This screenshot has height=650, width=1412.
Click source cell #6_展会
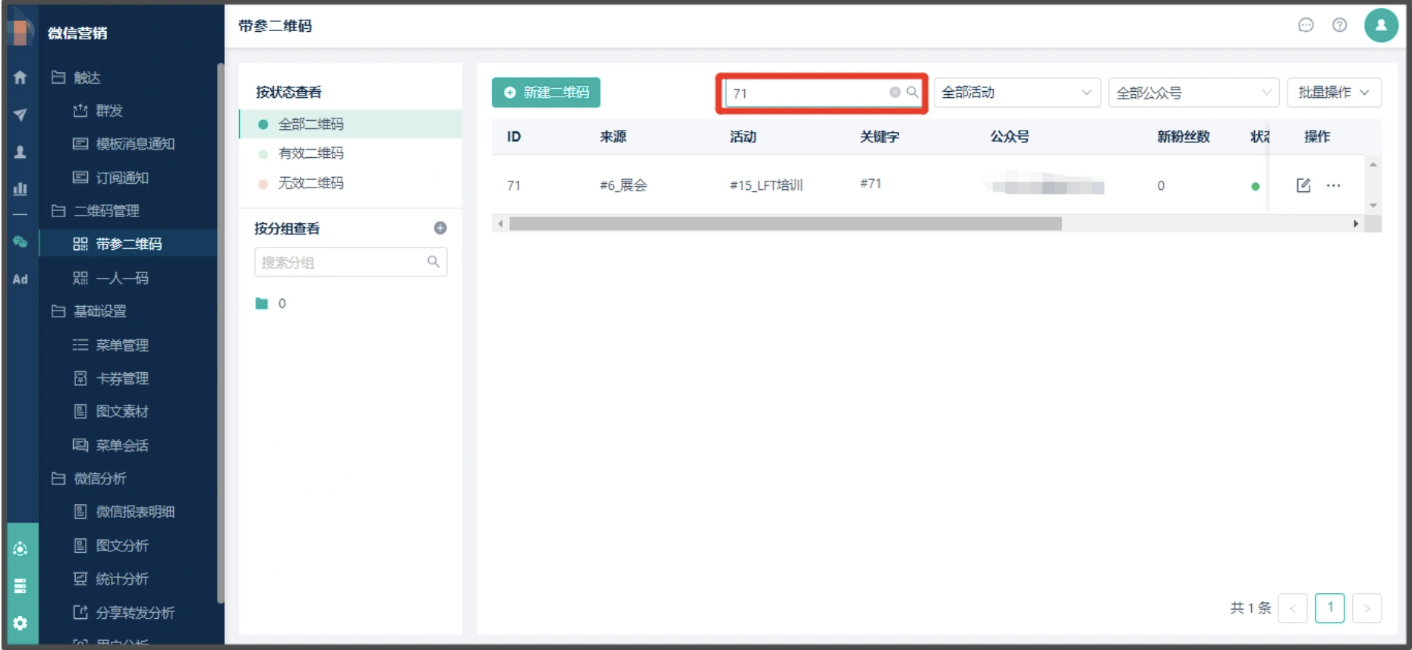click(623, 186)
